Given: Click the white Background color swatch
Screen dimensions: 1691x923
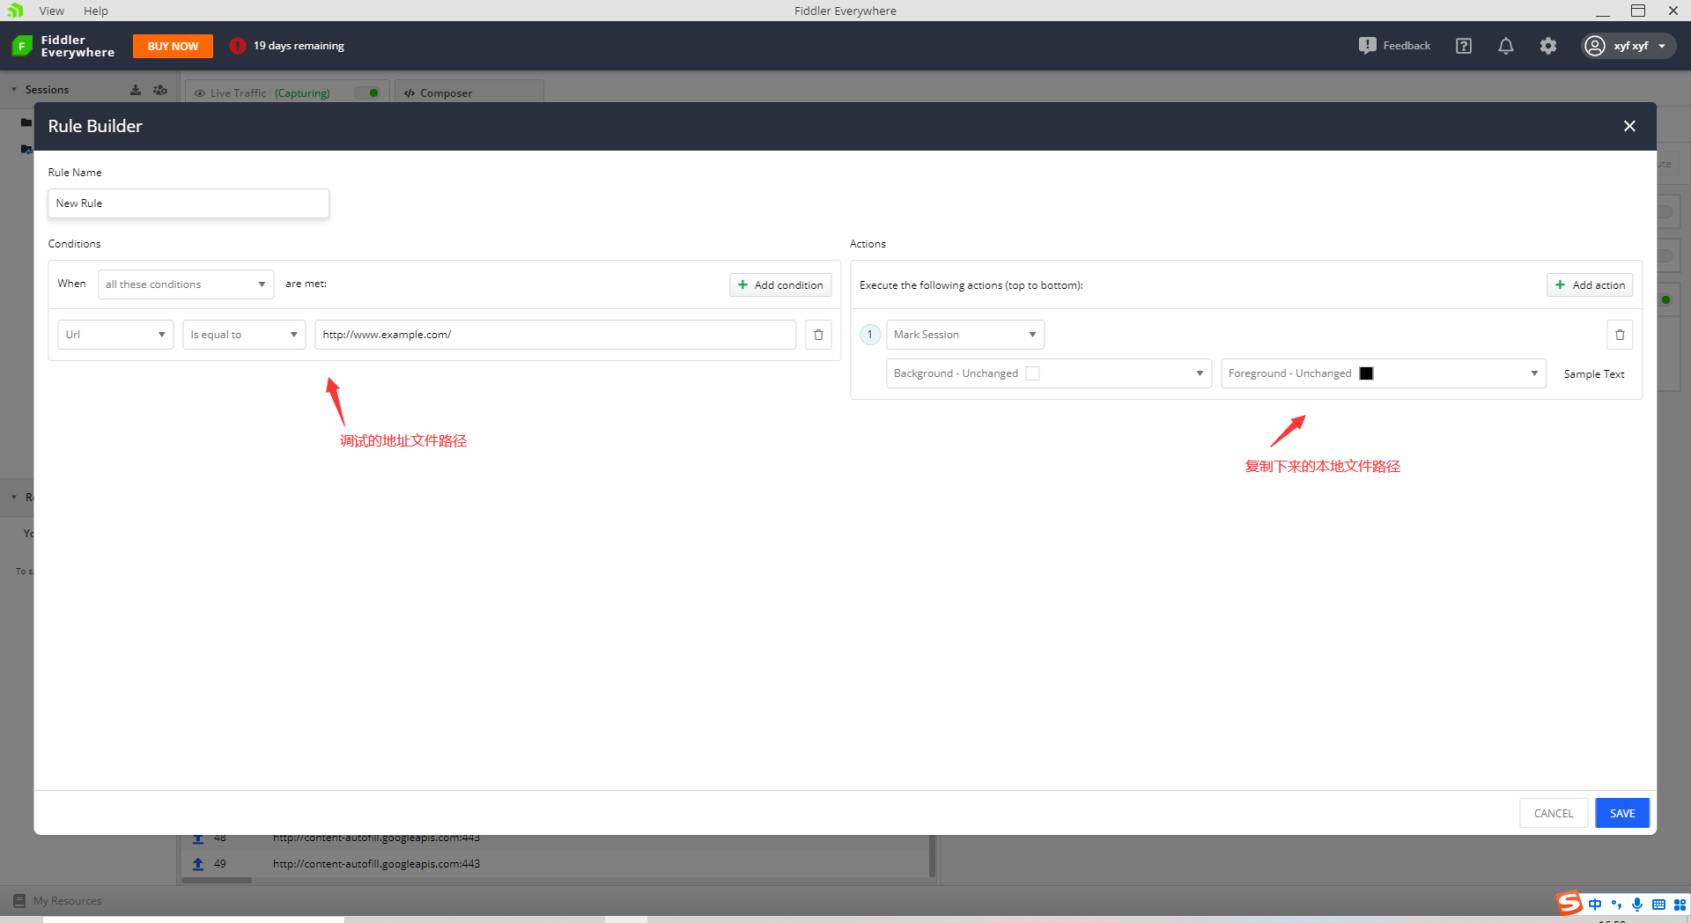Looking at the screenshot, I should point(1033,373).
